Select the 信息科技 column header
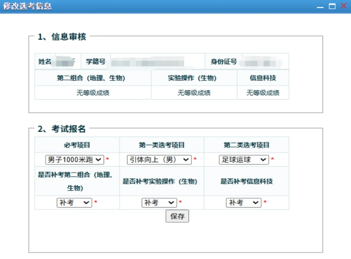Viewport: 351px width, 259px height. pyautogui.click(x=263, y=78)
